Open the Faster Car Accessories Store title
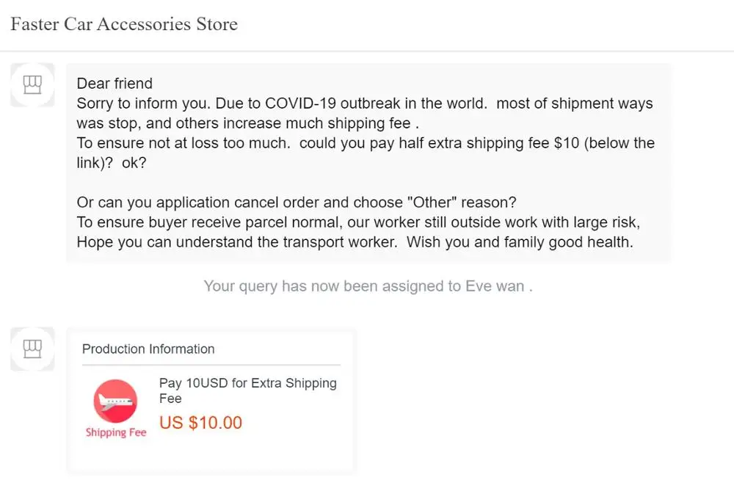Screen dimensions: 734x480 (124, 24)
